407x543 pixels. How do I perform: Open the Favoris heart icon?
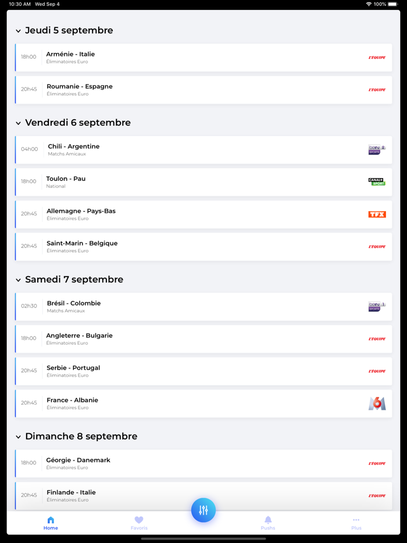tap(139, 521)
